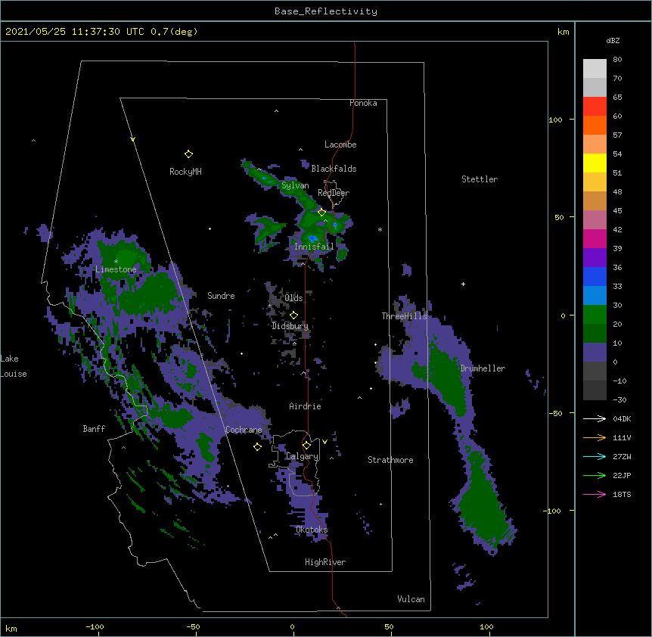
Task: Click the Sylvan label
Action: (x=295, y=185)
